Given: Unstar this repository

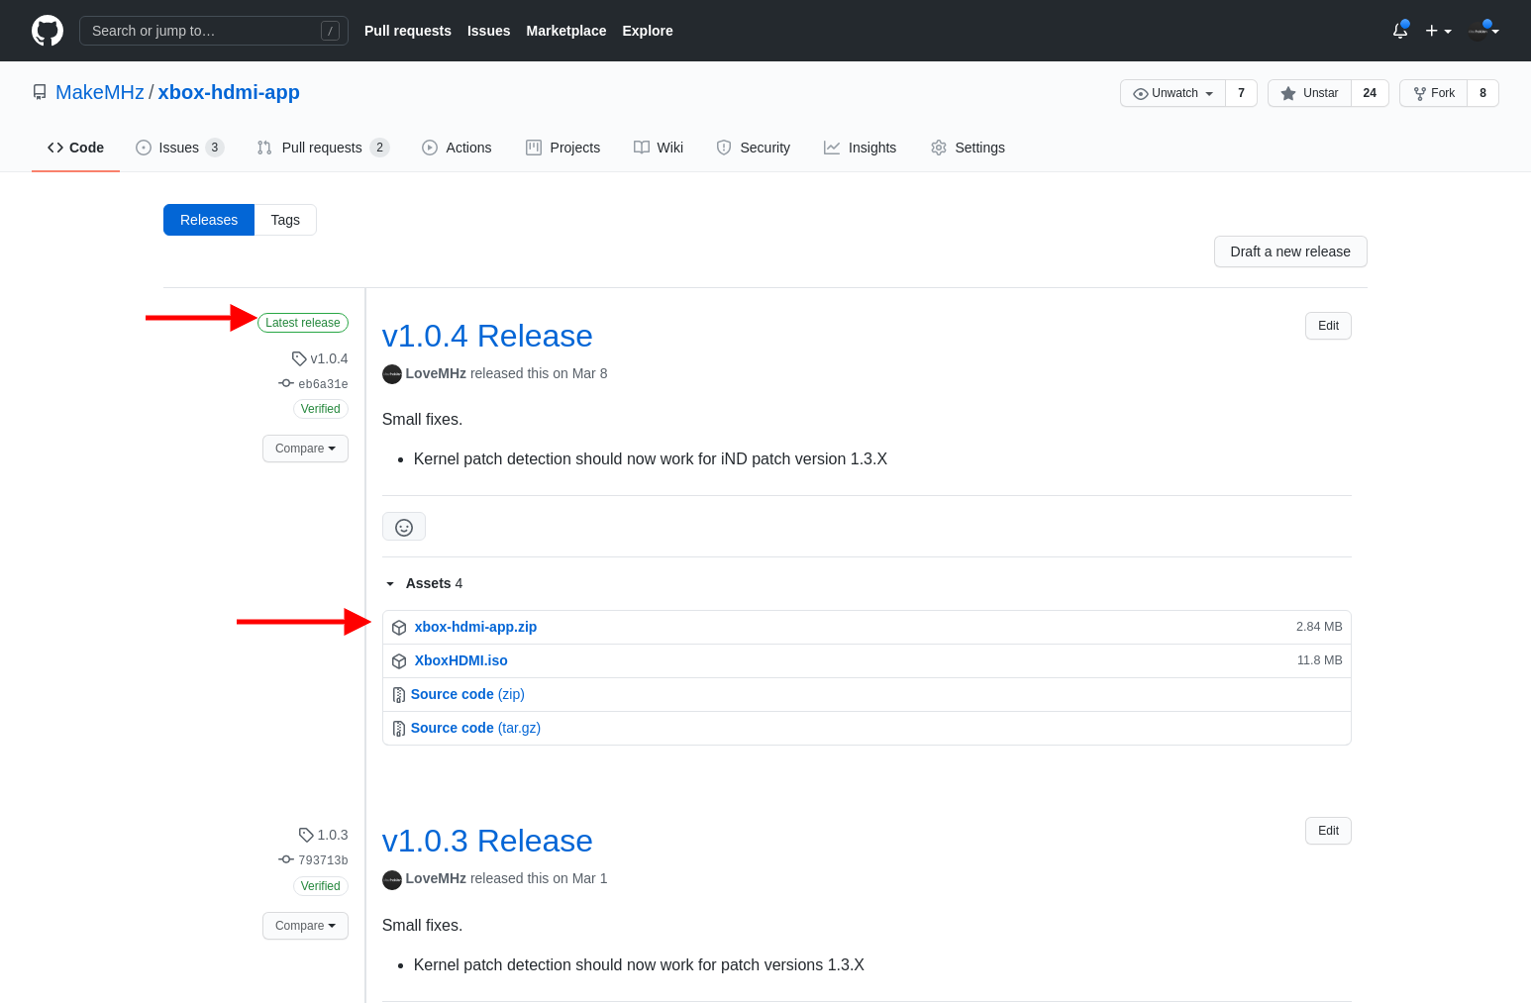Looking at the screenshot, I should tap(1310, 93).
